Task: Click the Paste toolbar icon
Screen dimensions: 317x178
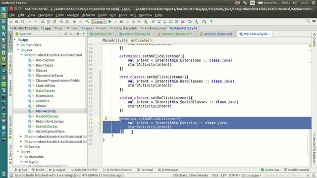Action: pyautogui.click(x=54, y=22)
